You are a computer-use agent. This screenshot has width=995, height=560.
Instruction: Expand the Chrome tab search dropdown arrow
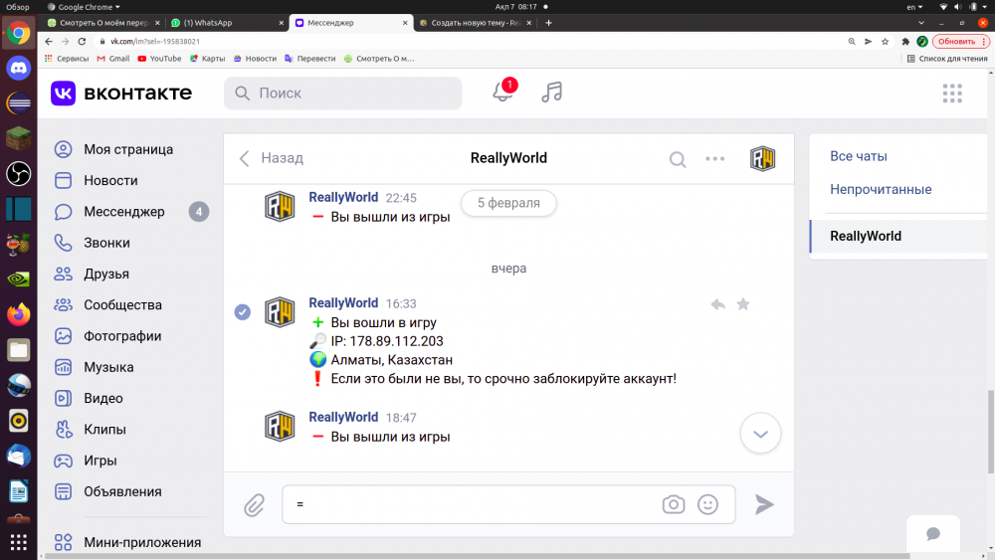coord(920,23)
